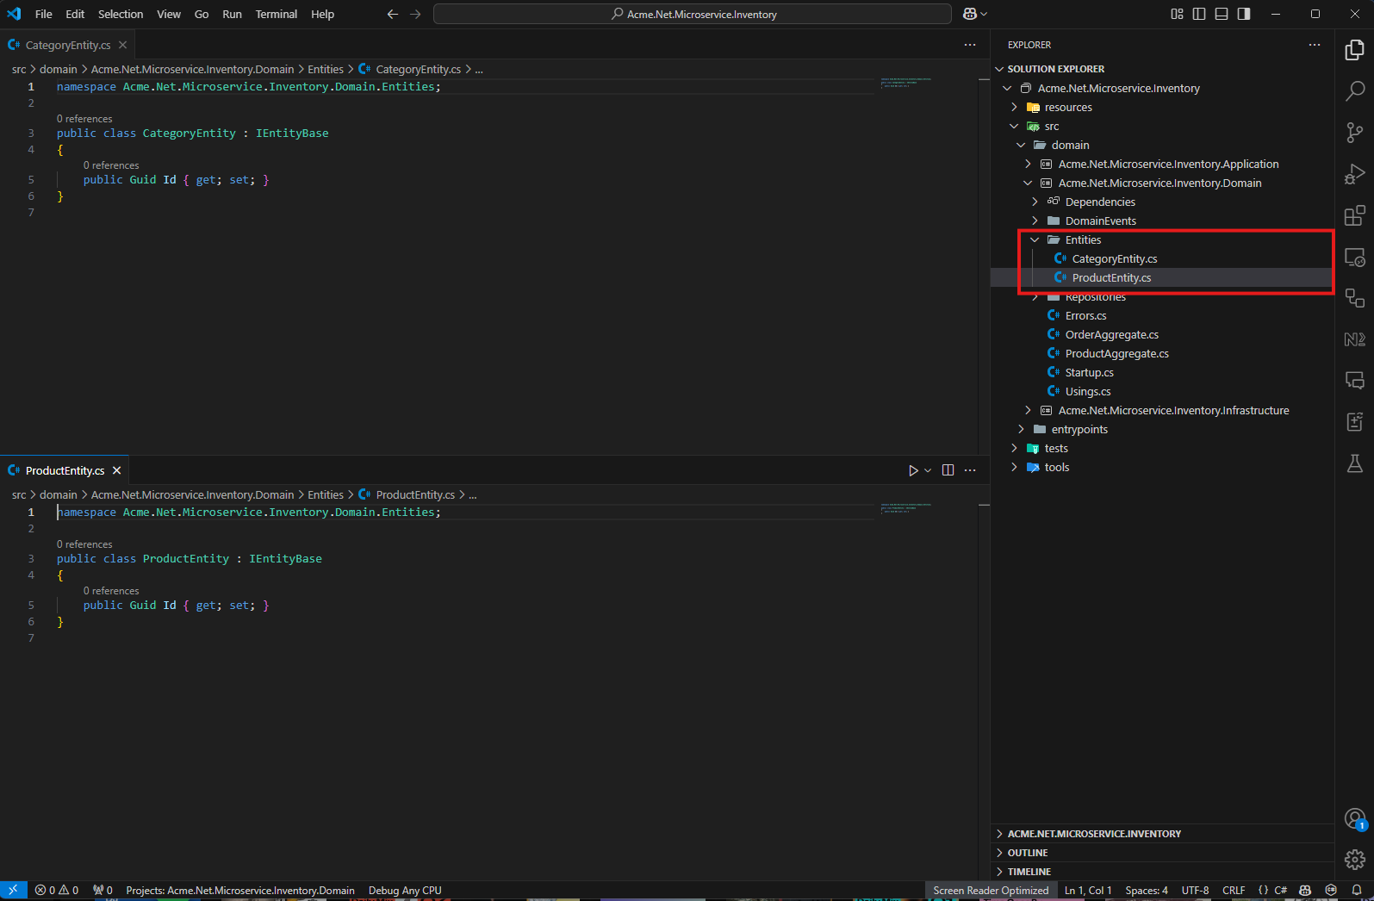Screen dimensions: 1374x901
Task: Click the command center search box
Action: (693, 14)
